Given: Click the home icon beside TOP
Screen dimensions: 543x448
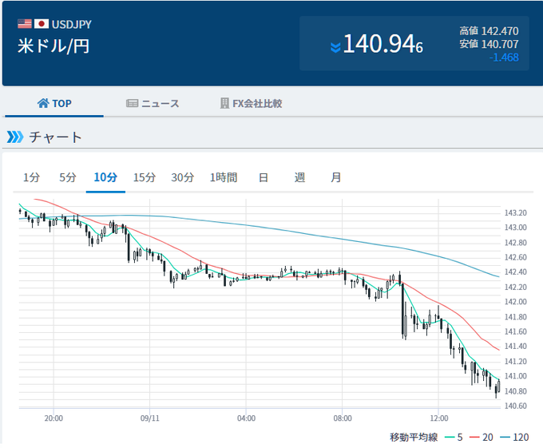Looking at the screenshot, I should click(x=44, y=104).
